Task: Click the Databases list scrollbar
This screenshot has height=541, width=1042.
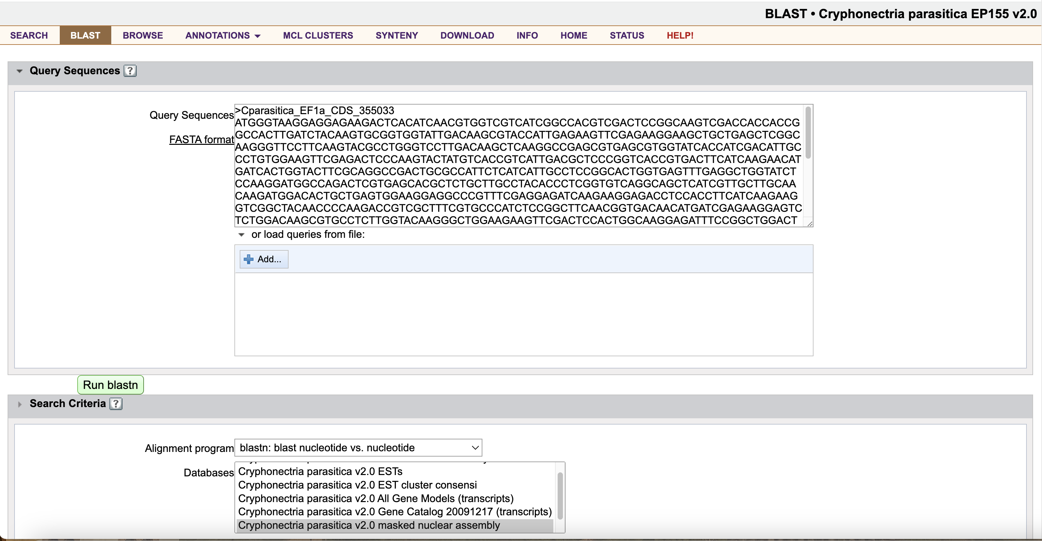Action: (560, 496)
